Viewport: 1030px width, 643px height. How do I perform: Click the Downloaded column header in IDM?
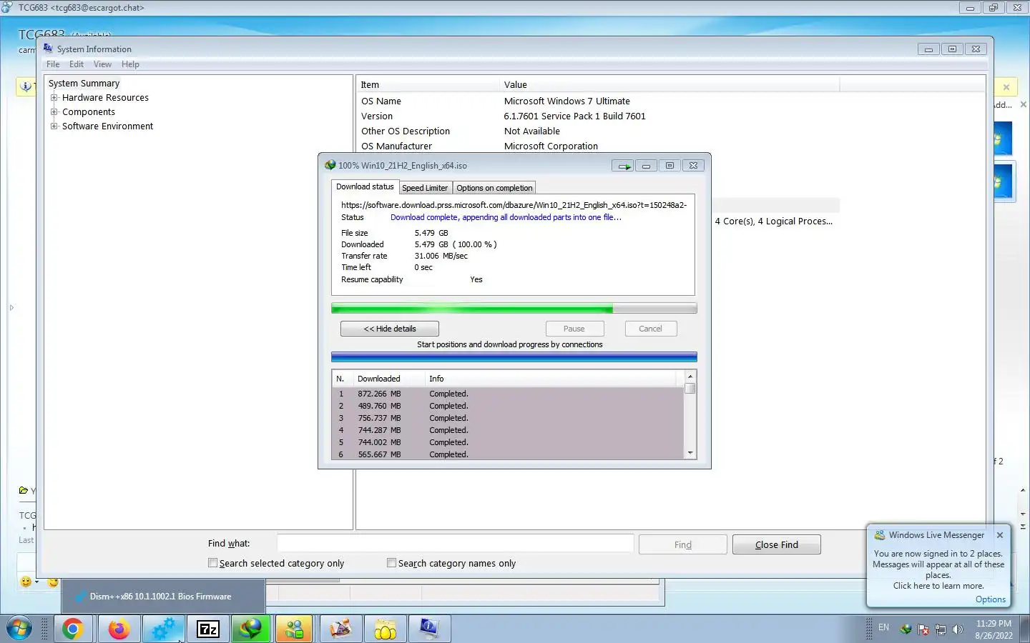pyautogui.click(x=388, y=379)
